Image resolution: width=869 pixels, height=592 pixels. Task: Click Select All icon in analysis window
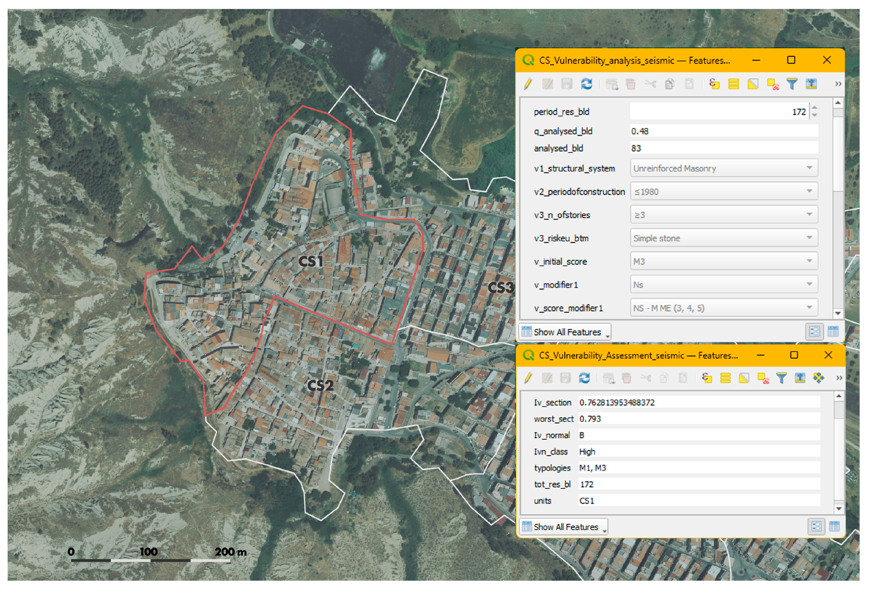coord(734,84)
